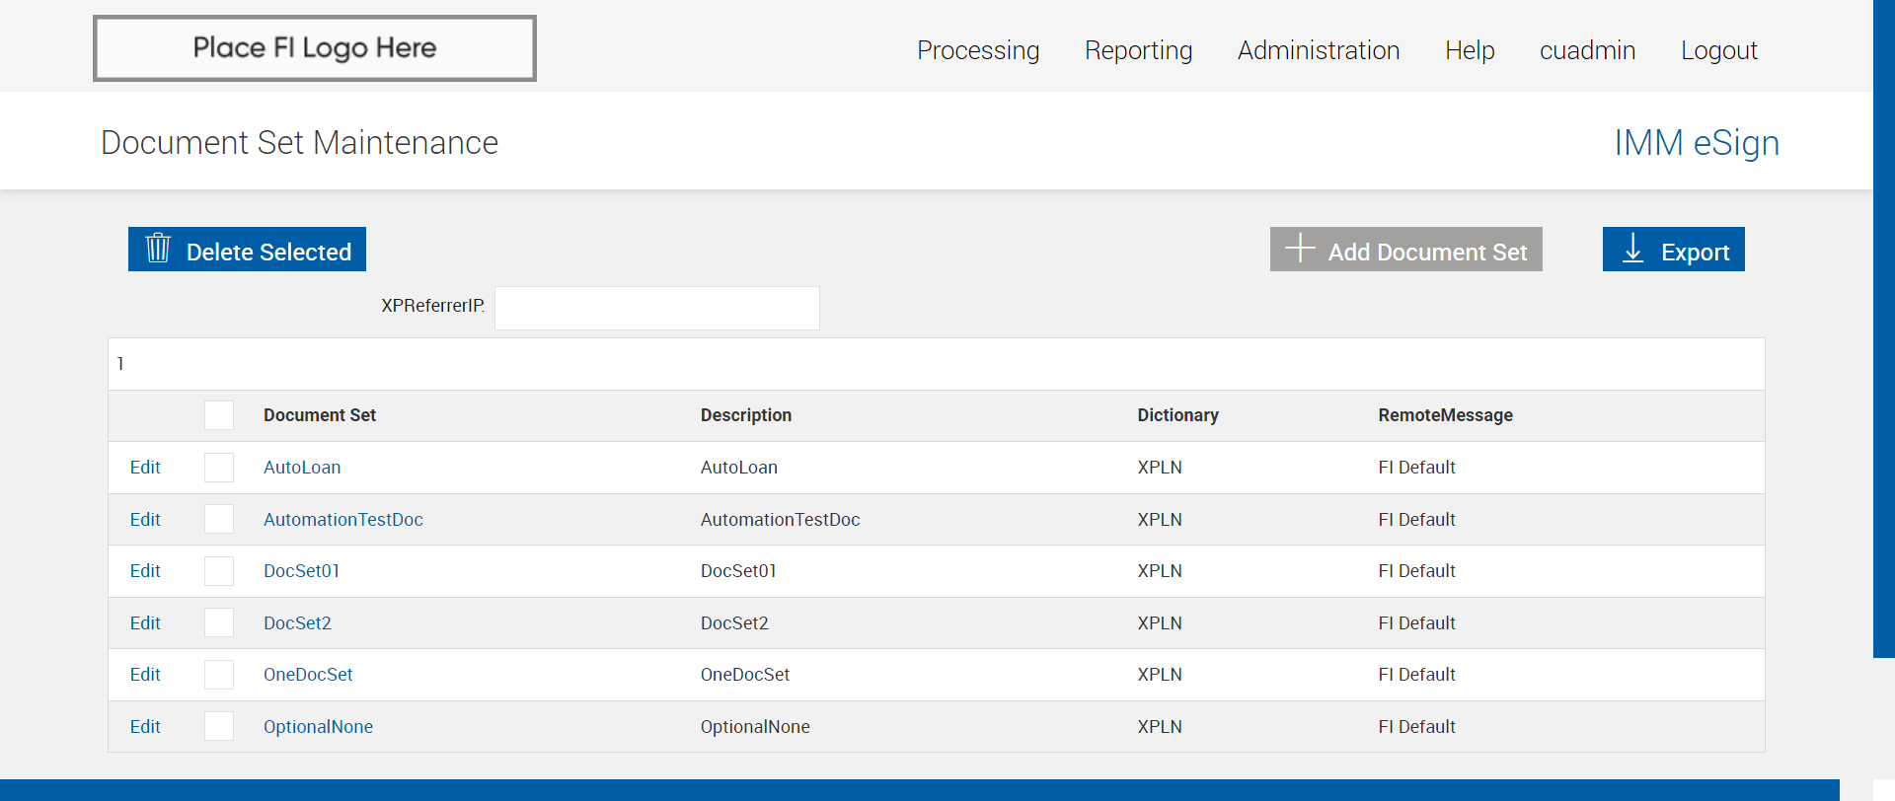
Task: Click the download arrow icon on Export
Action: (x=1633, y=249)
